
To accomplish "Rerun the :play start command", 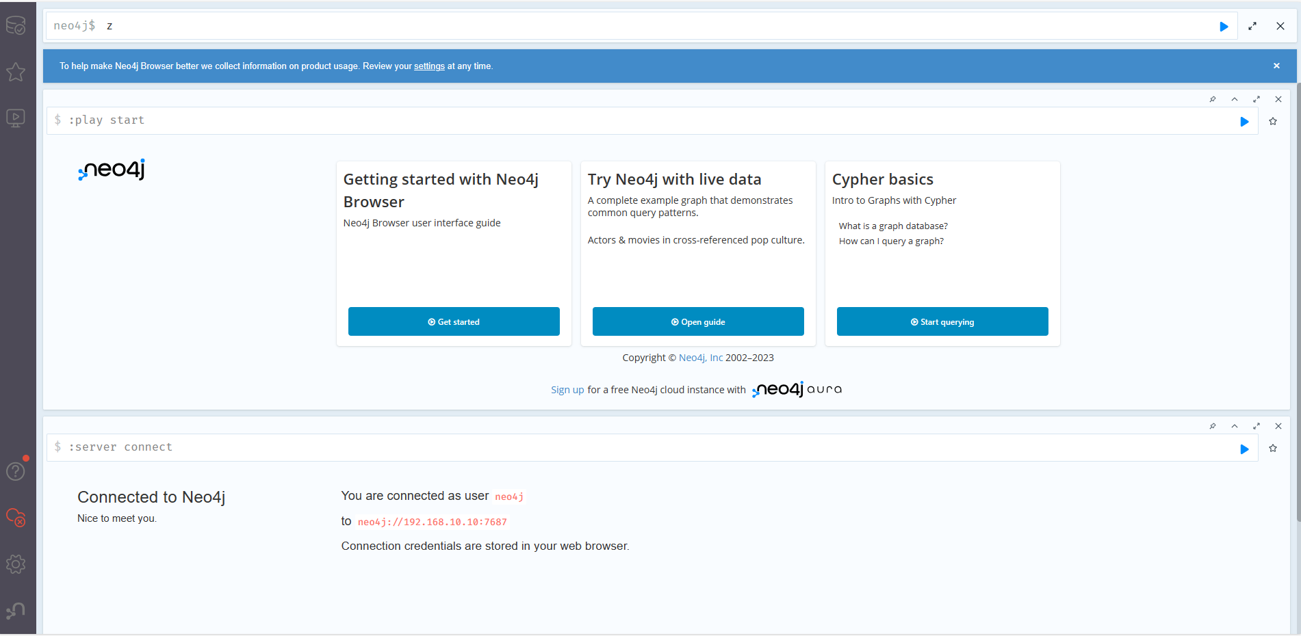I will [x=1244, y=121].
